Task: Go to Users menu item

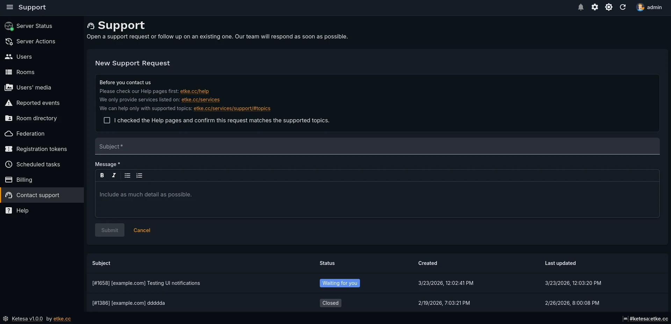Action: coord(42,57)
